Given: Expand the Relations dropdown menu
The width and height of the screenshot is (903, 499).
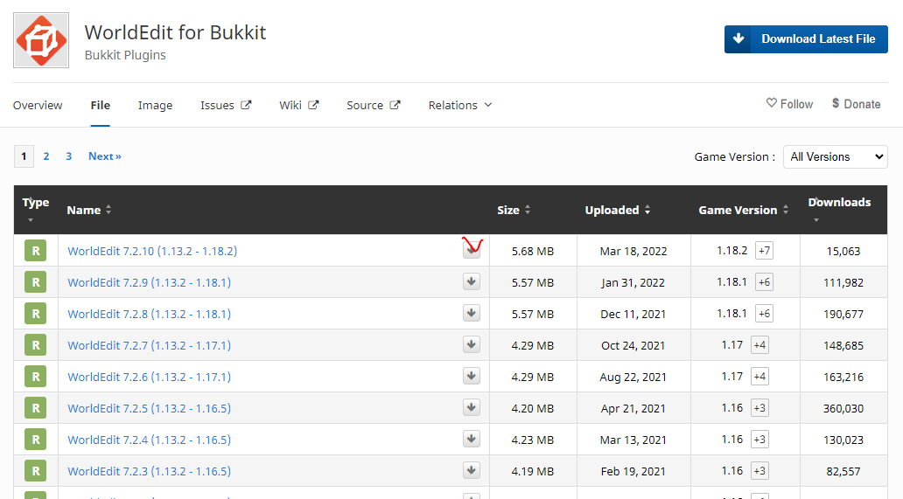Looking at the screenshot, I should click(x=460, y=105).
